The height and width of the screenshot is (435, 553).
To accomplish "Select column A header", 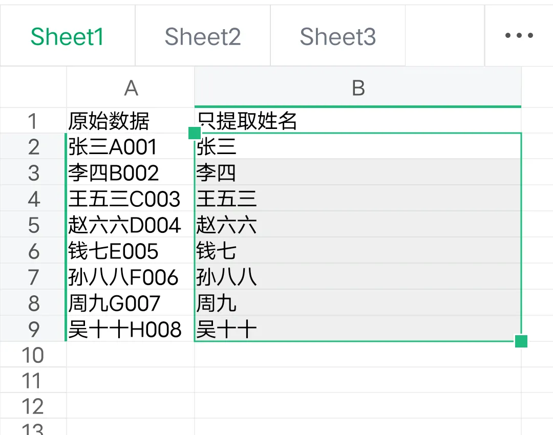I will [131, 89].
